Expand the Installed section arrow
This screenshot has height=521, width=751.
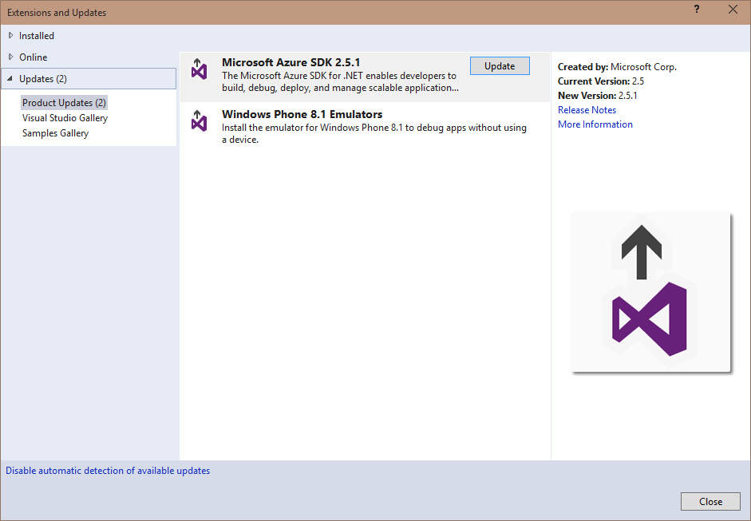[x=10, y=35]
